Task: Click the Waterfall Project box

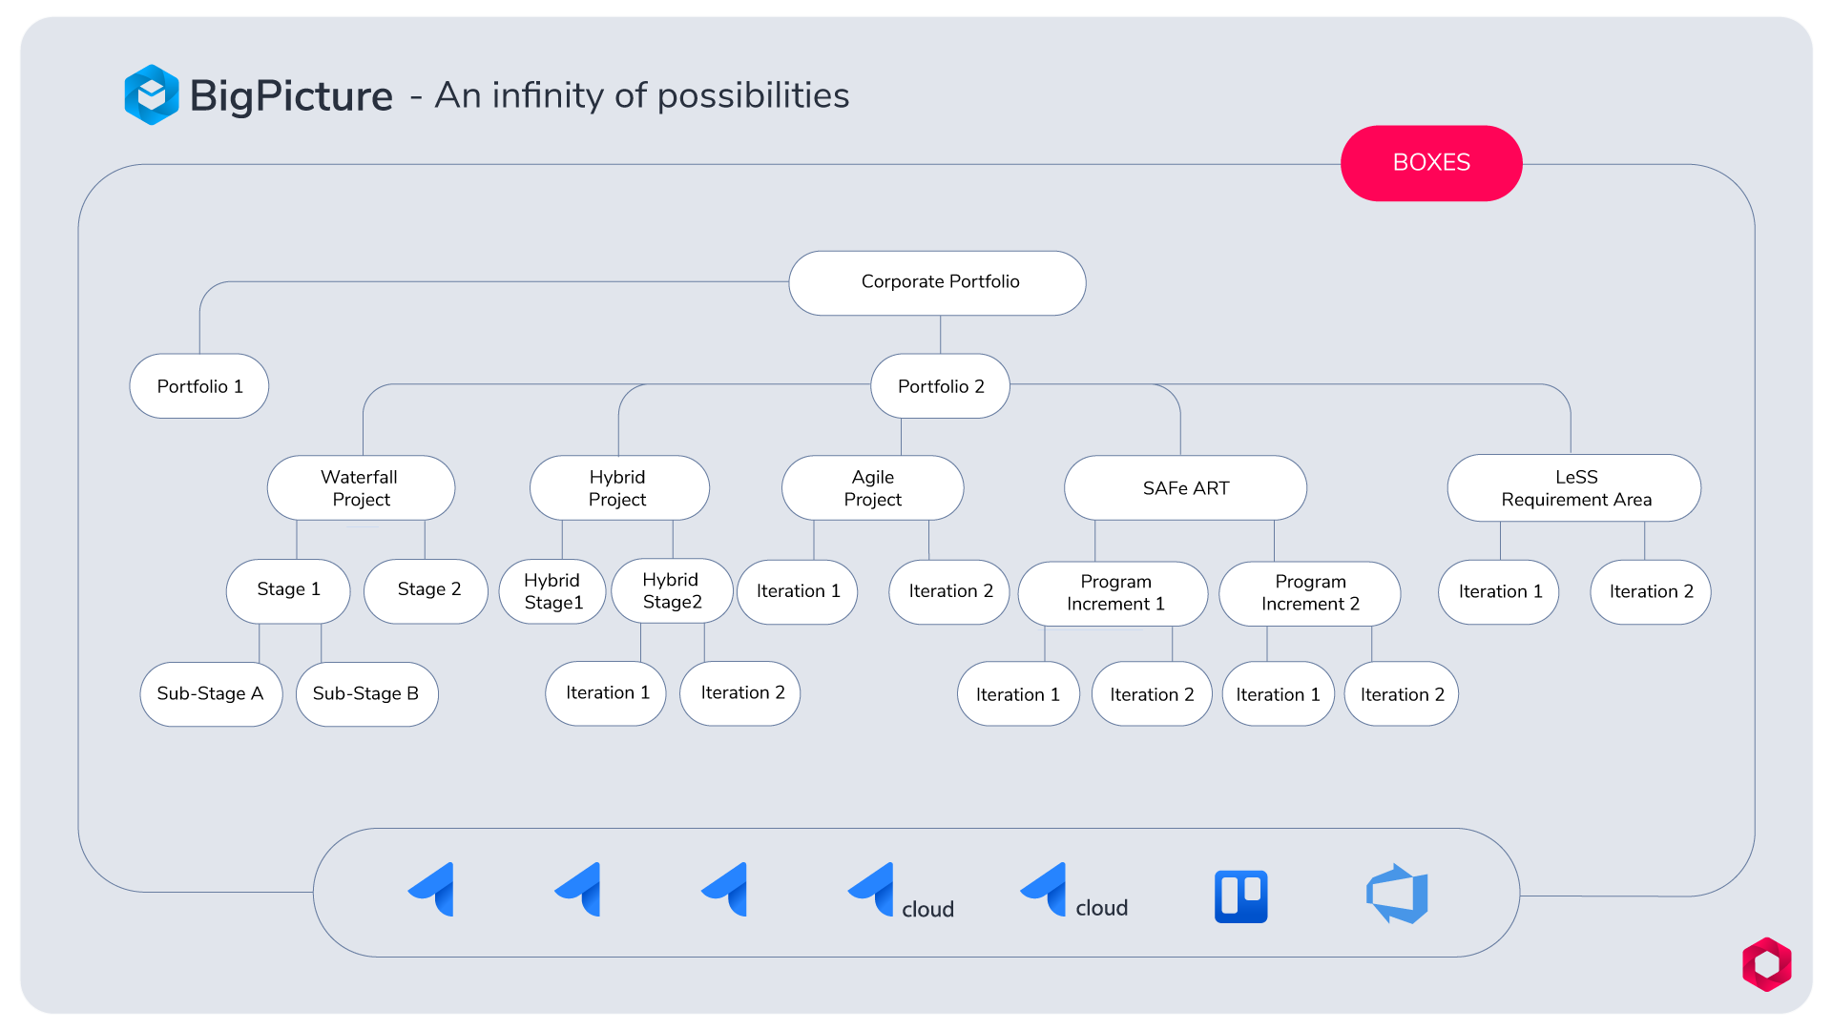Action: pos(361,487)
